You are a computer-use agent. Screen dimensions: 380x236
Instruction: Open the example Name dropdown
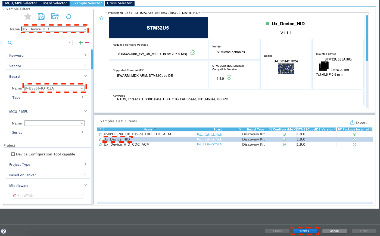(85, 29)
